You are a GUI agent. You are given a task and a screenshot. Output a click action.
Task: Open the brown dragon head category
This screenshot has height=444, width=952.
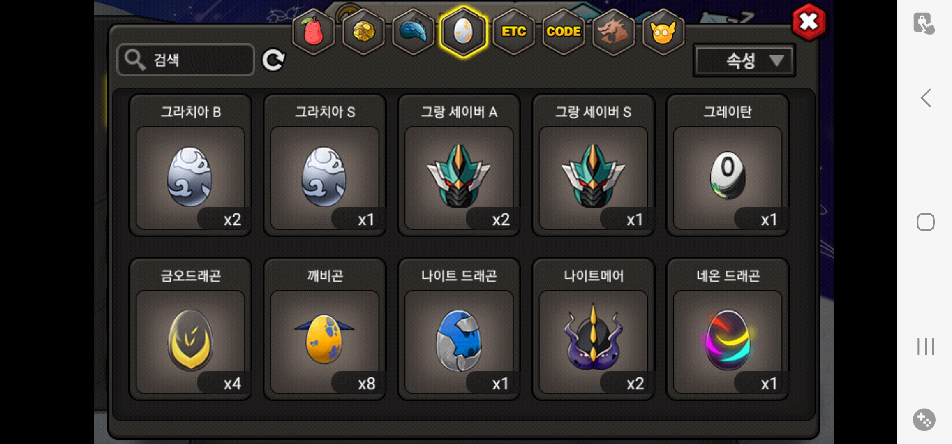pos(613,32)
